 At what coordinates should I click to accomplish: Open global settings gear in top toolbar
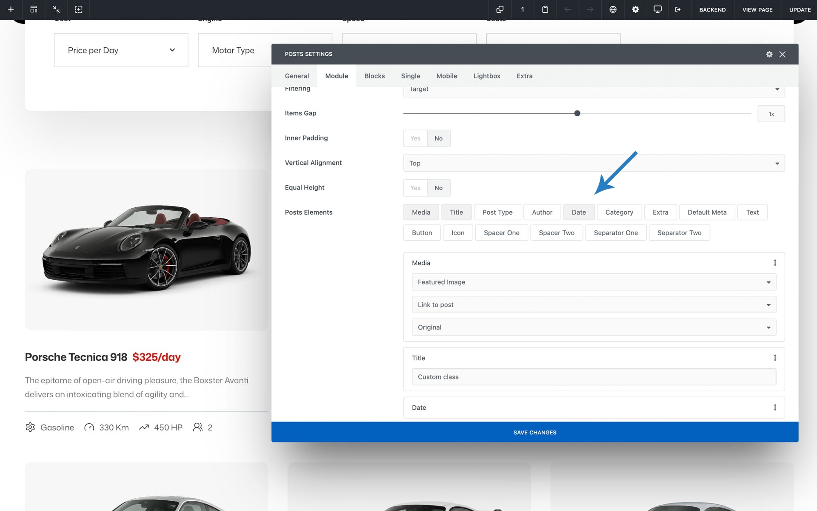tap(635, 9)
